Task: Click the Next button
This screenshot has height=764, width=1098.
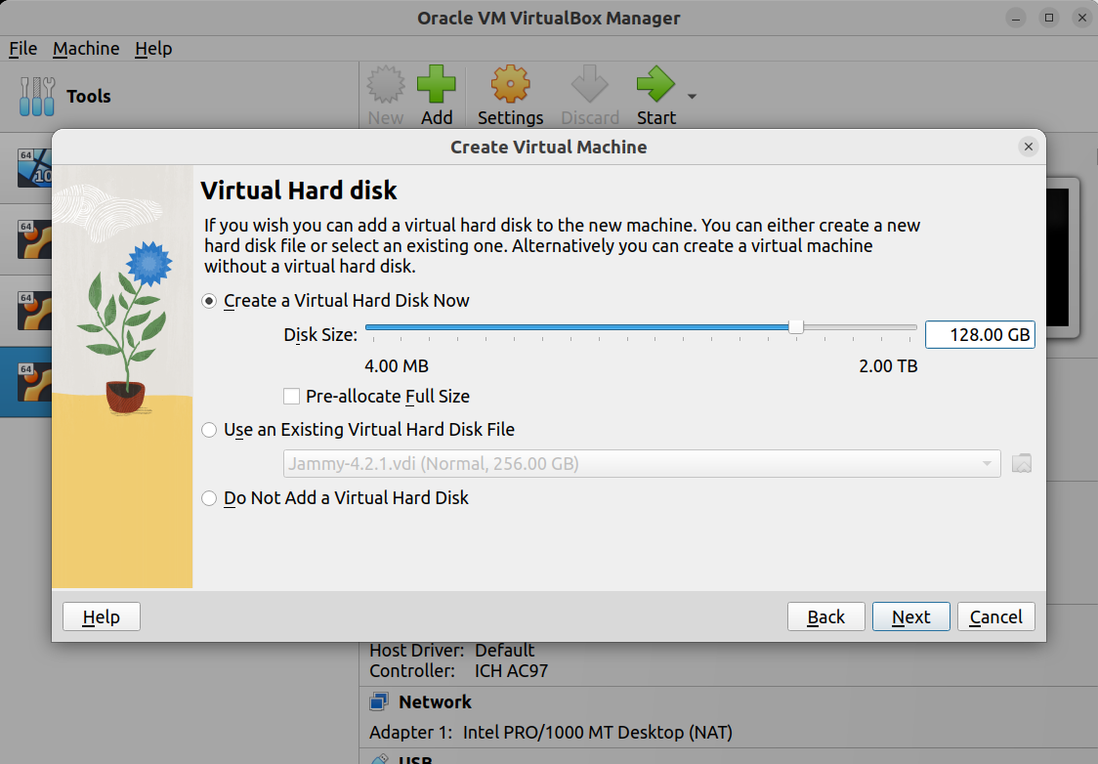Action: click(911, 616)
